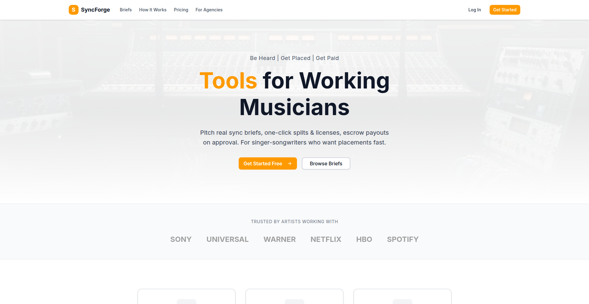This screenshot has height=304, width=589.
Task: Start with the Get Started Free button
Action: 268,163
